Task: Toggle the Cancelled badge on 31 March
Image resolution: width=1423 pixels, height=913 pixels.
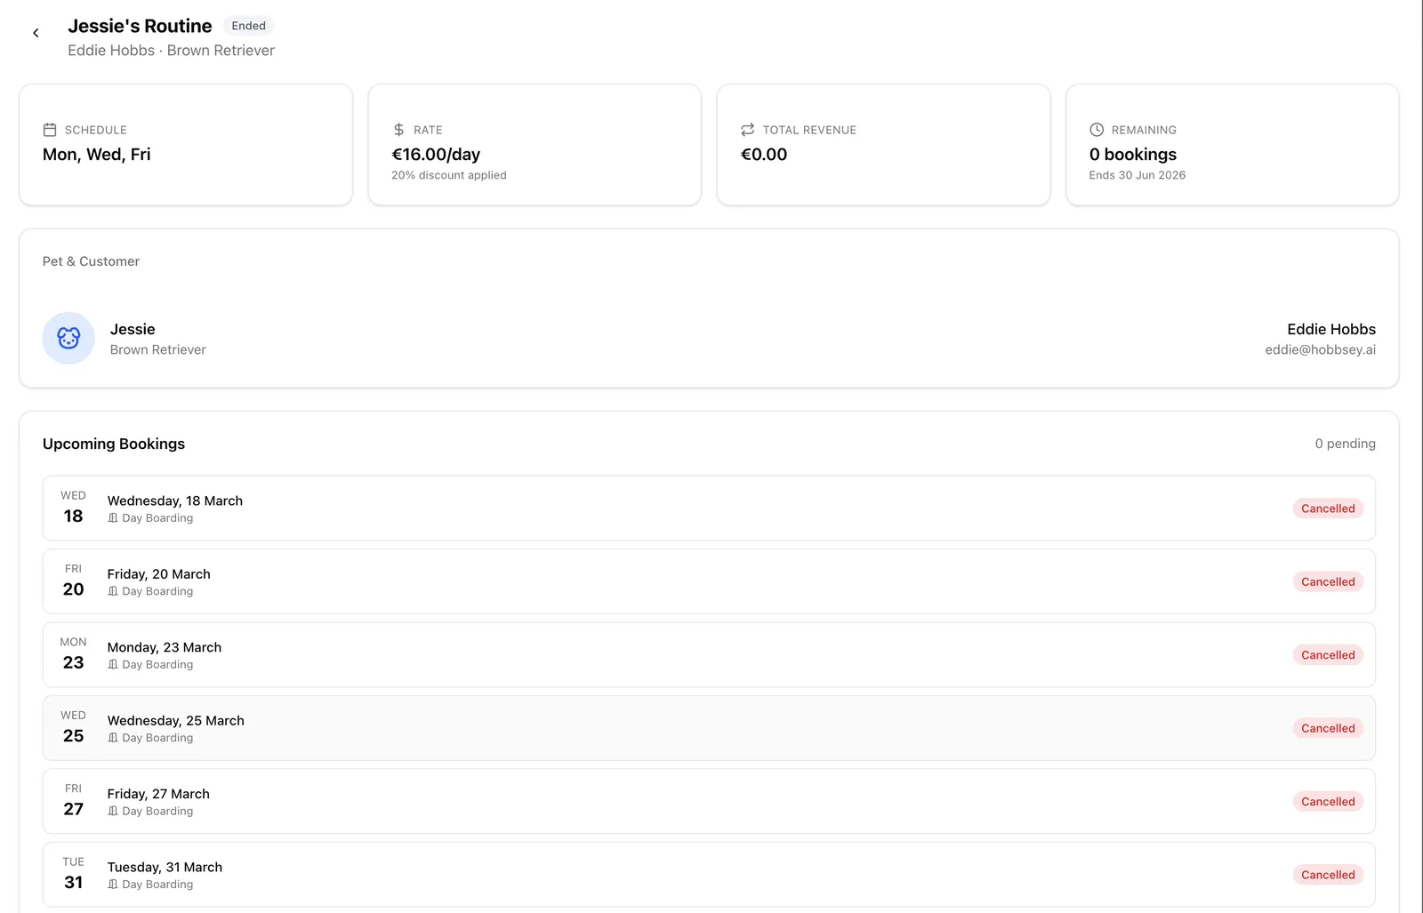Action: point(1328,874)
